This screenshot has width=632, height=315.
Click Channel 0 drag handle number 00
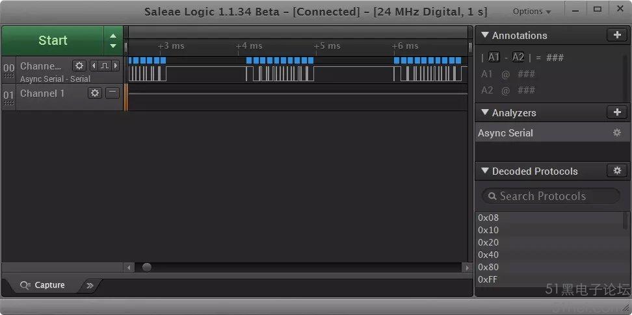point(8,69)
